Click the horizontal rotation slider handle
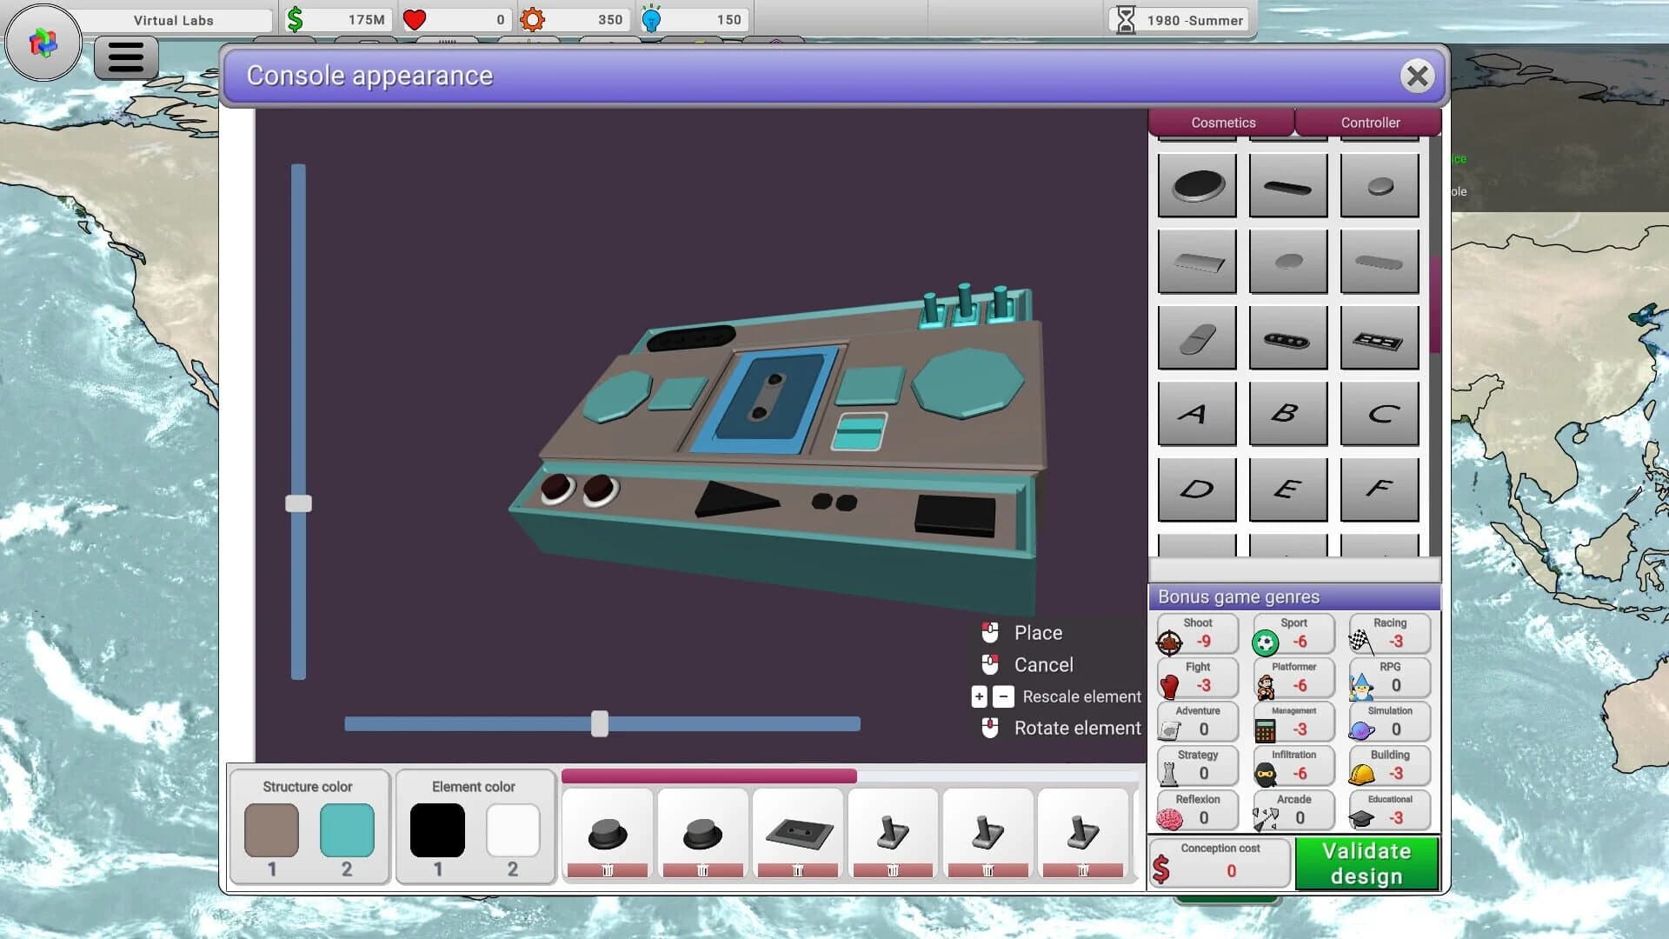The image size is (1669, 939). point(600,723)
